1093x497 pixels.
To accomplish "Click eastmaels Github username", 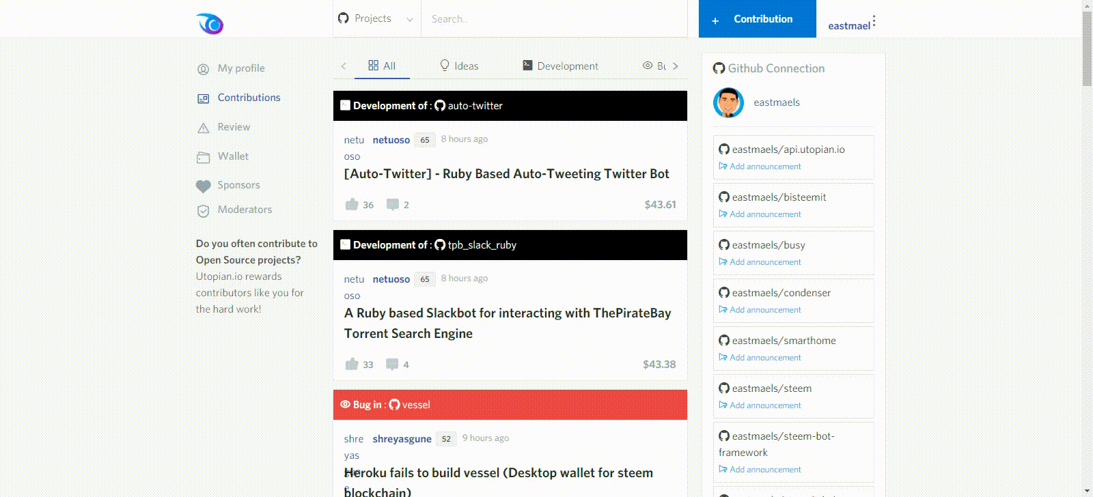I will [777, 102].
